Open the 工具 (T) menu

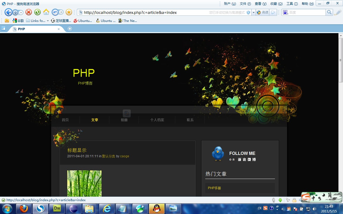[x=292, y=4]
